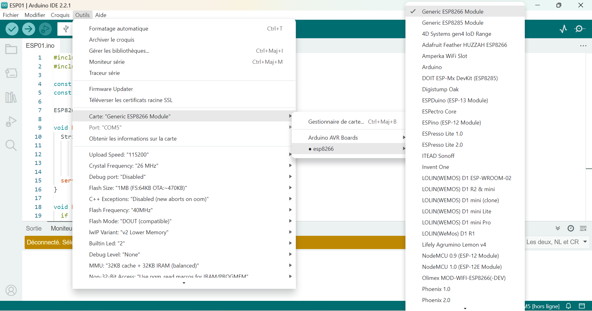The image size is (592, 311).
Task: Click the notifications bell in status bar
Action: 569,306
